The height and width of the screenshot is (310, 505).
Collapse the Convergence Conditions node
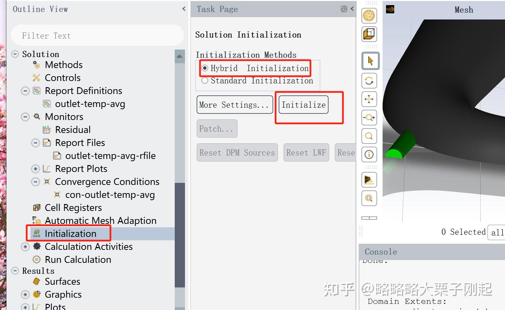click(x=36, y=182)
